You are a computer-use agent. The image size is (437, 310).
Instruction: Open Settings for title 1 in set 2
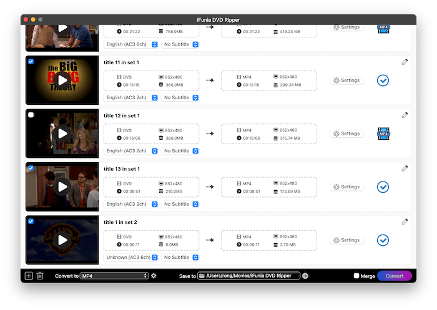[346, 240]
